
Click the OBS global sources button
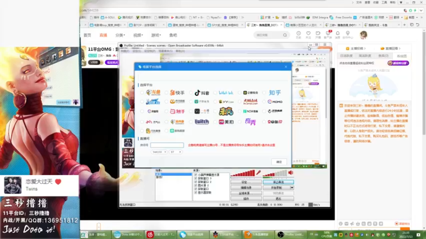246,193
